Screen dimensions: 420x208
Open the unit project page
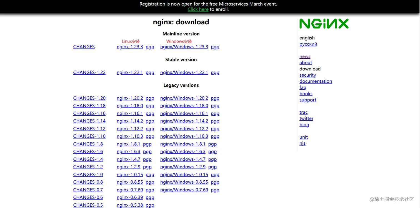pyautogui.click(x=303, y=137)
